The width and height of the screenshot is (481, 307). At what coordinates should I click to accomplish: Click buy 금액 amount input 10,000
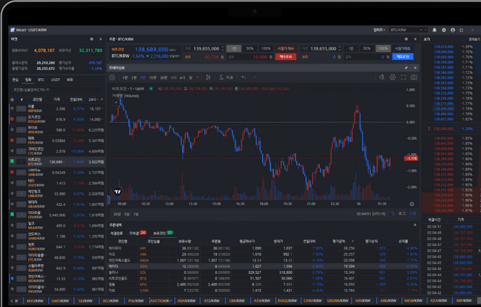[250, 57]
